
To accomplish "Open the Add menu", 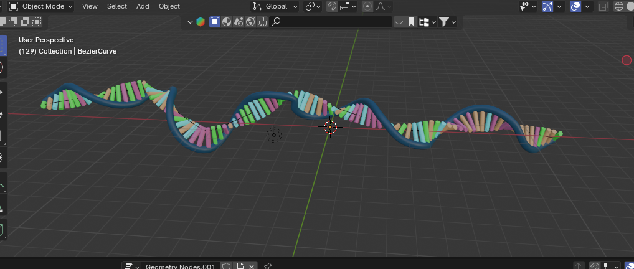I will pos(143,6).
